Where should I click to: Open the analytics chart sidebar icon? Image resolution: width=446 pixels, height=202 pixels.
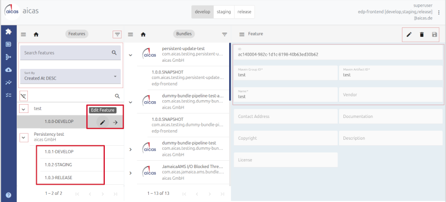coord(8,82)
